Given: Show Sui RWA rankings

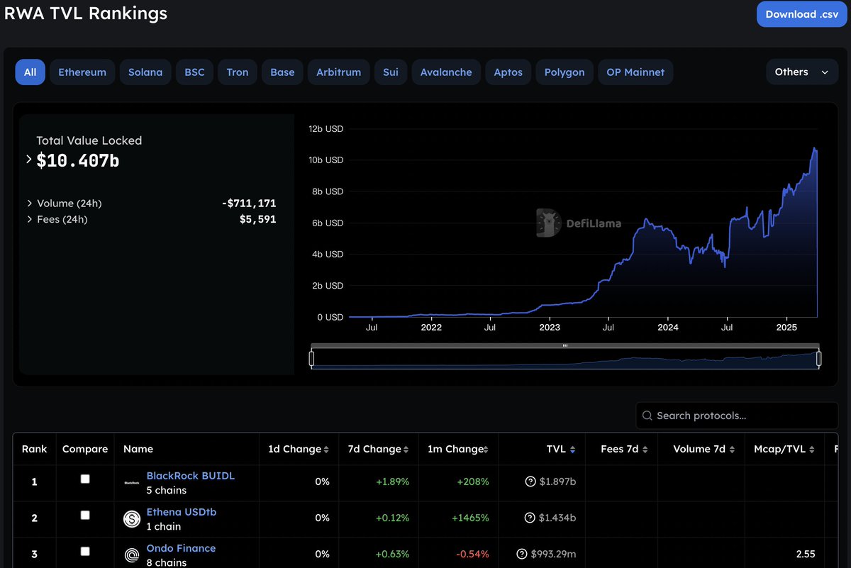Looking at the screenshot, I should click(391, 72).
